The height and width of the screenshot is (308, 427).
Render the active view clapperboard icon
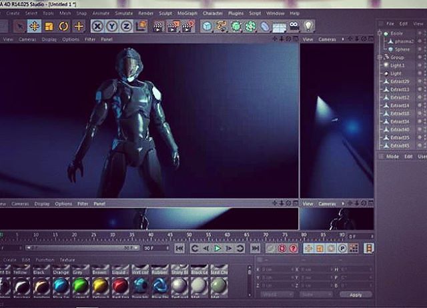tap(158, 27)
